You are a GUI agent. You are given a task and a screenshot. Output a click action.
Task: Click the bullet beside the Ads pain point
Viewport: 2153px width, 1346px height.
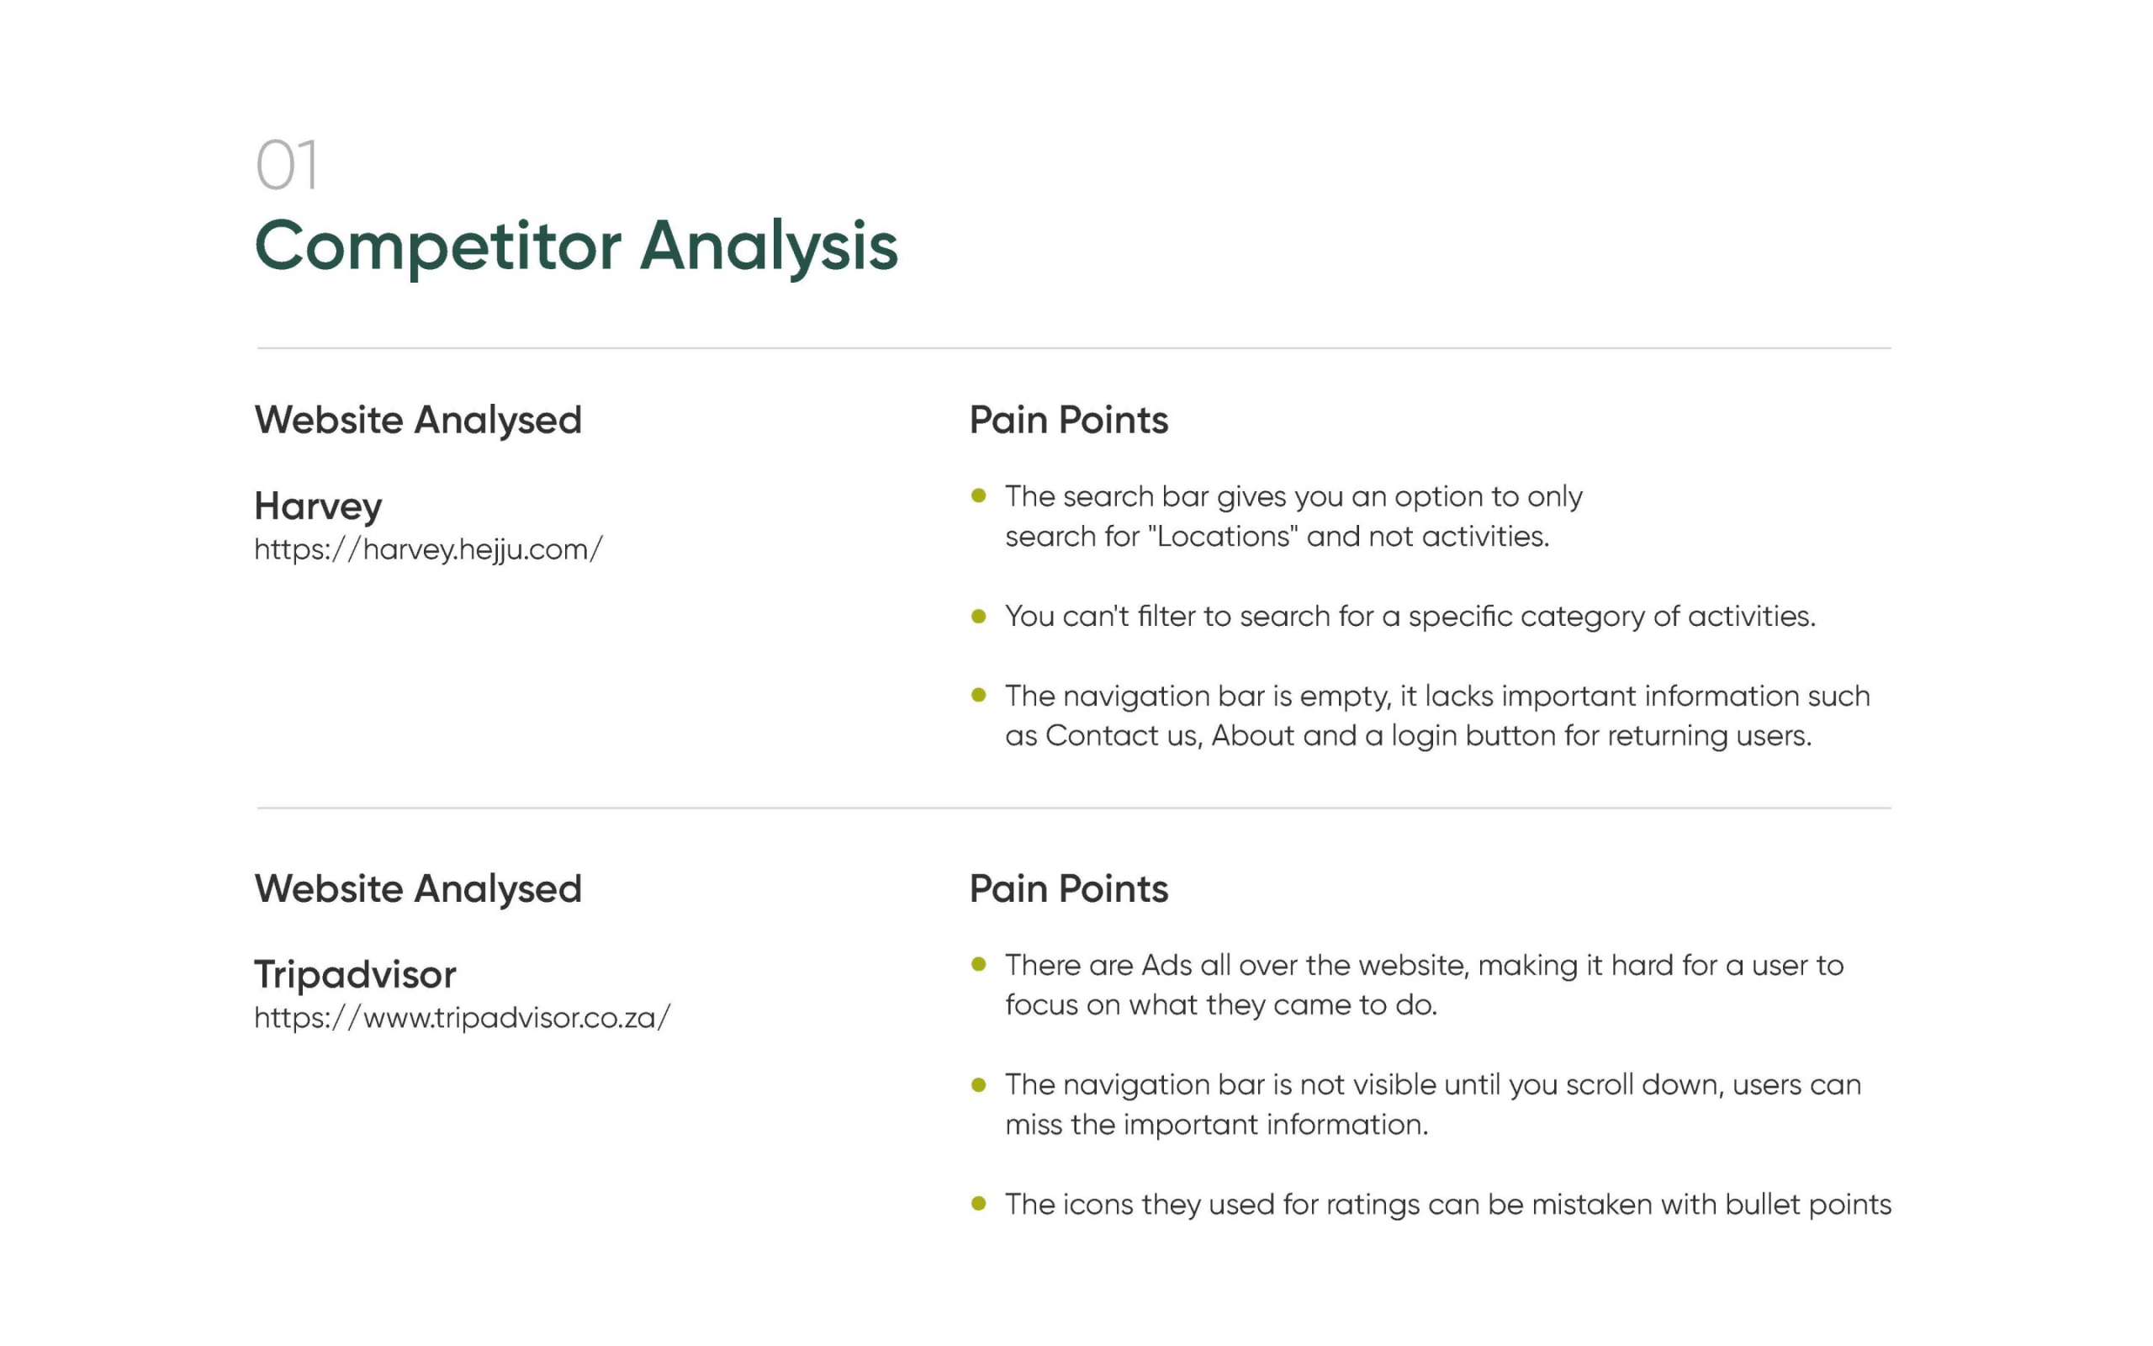tap(979, 964)
